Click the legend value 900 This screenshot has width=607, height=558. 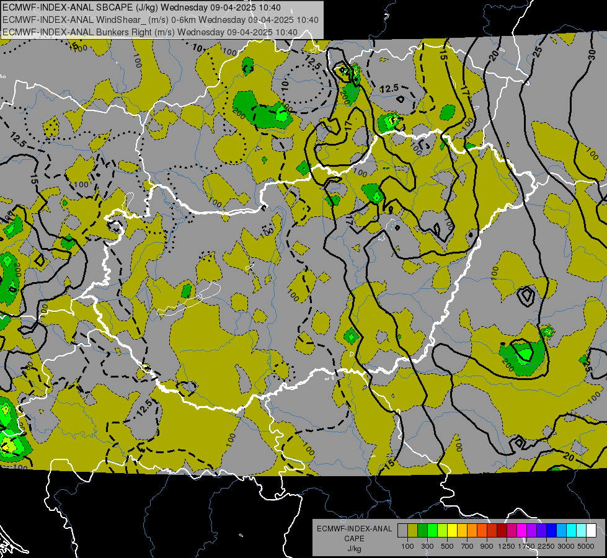click(x=487, y=546)
